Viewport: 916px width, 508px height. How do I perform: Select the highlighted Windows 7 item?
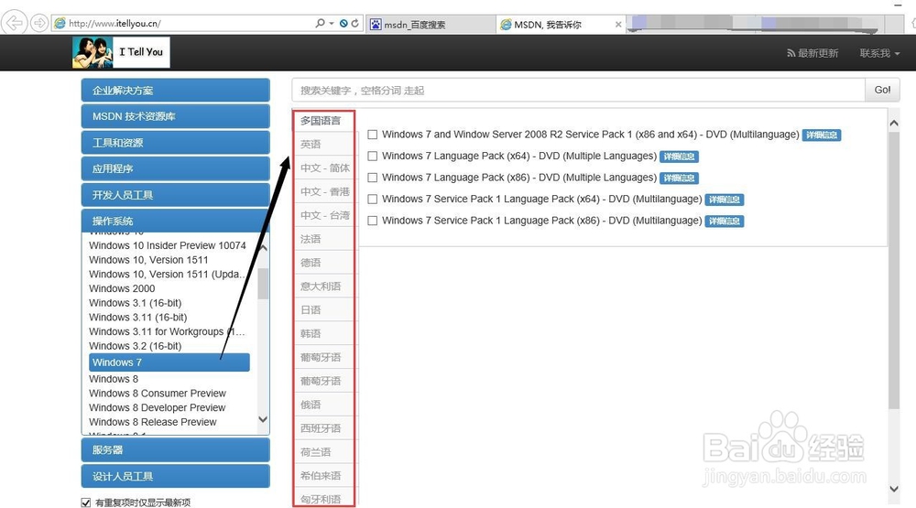pyautogui.click(x=169, y=362)
